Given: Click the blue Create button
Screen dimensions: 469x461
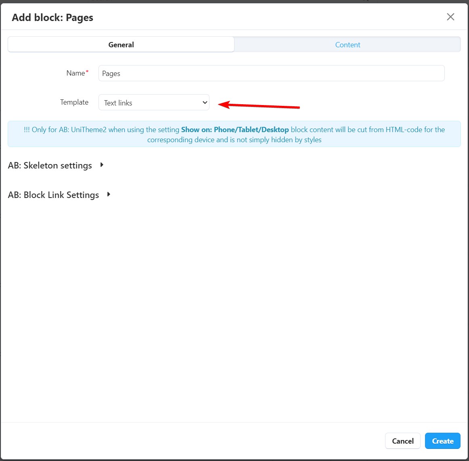Looking at the screenshot, I should pyautogui.click(x=442, y=441).
